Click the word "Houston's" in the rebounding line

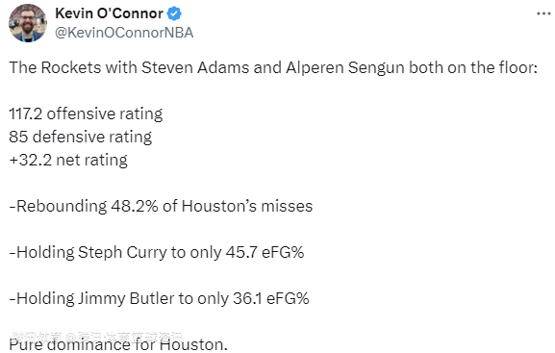tap(218, 207)
